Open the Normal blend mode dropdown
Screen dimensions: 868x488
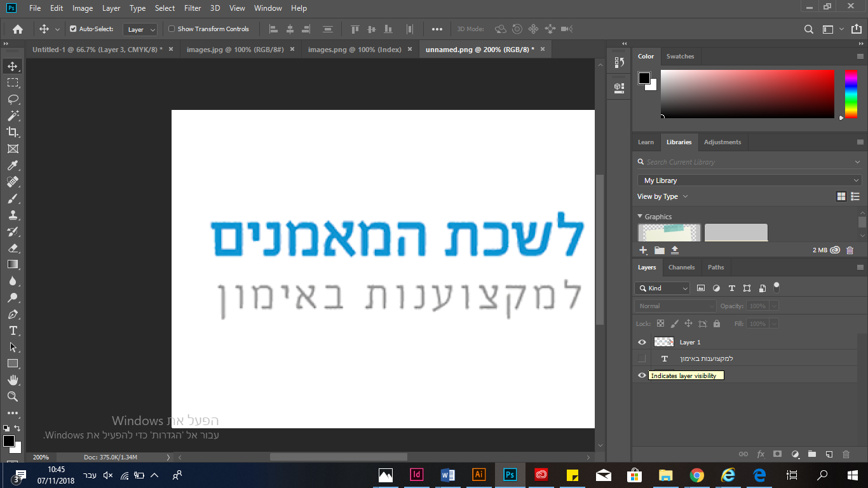(675, 306)
